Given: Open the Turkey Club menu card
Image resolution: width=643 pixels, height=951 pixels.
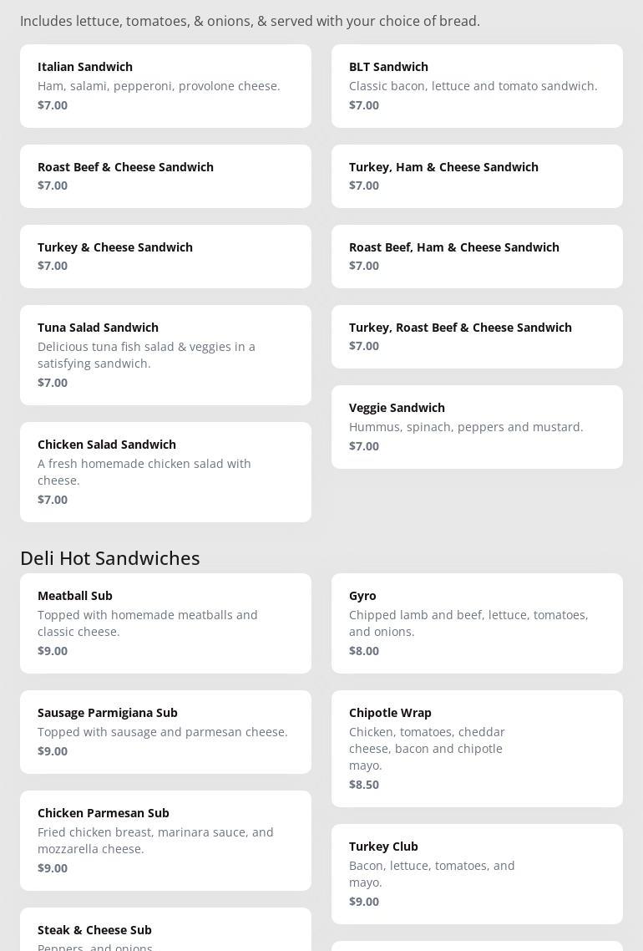Looking at the screenshot, I should [x=477, y=874].
